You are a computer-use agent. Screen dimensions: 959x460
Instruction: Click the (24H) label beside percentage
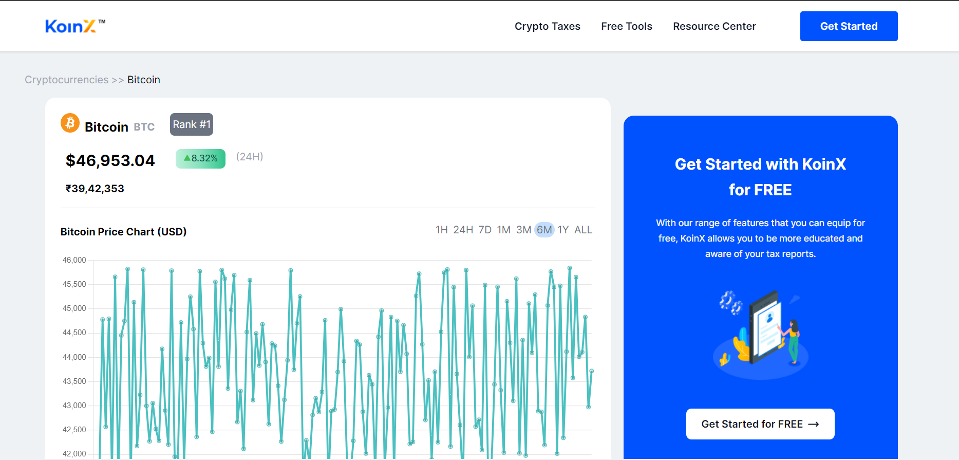(x=250, y=157)
